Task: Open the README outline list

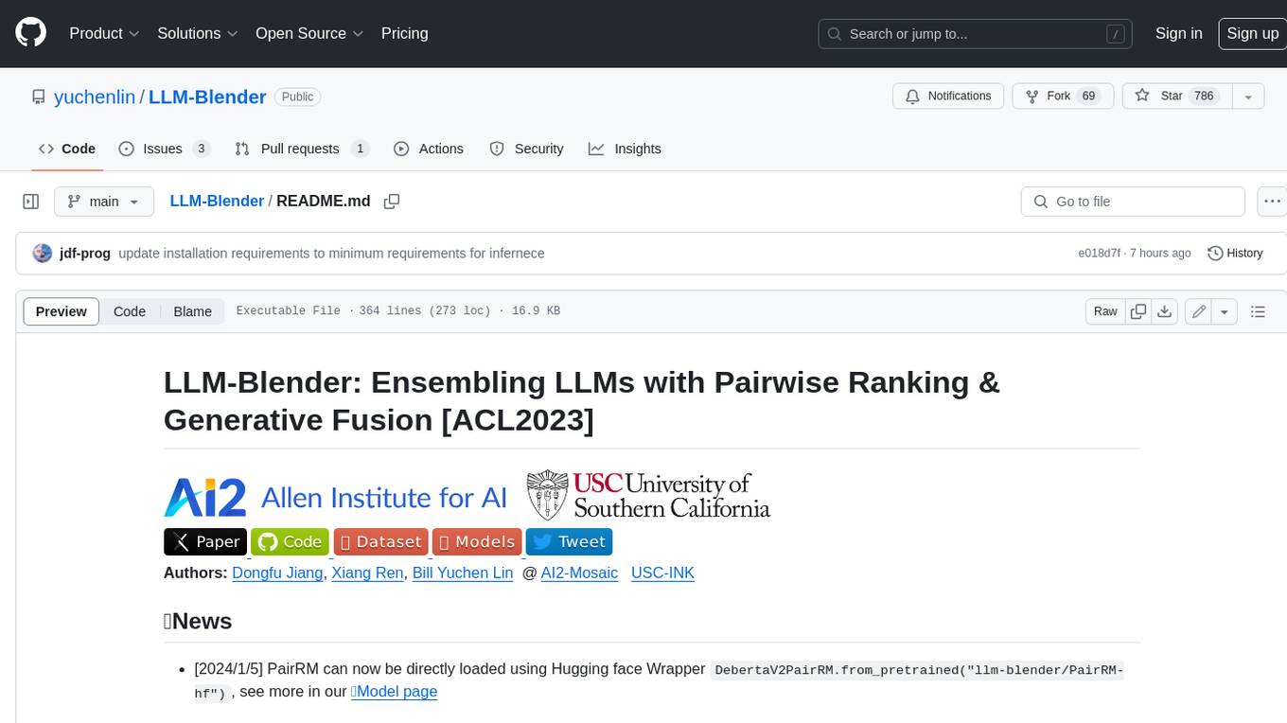Action: (x=1258, y=311)
